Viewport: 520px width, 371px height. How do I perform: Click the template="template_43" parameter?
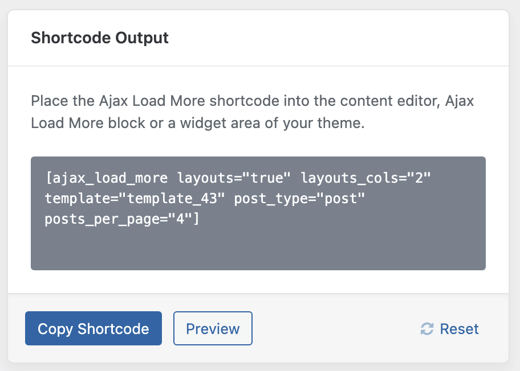pyautogui.click(x=135, y=199)
